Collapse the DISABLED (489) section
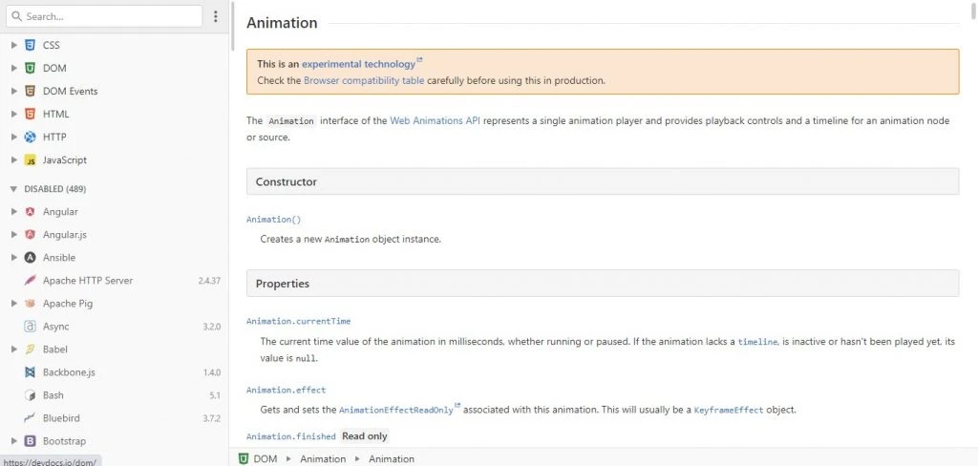The width and height of the screenshot is (978, 466). [x=13, y=188]
